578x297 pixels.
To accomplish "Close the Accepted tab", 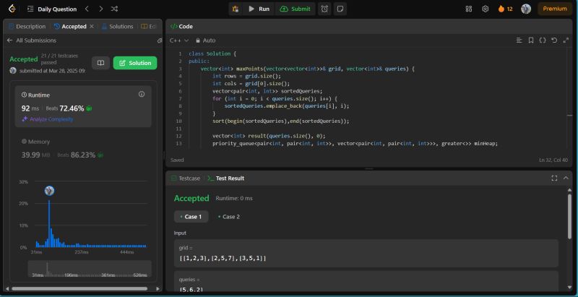I will [x=92, y=27].
